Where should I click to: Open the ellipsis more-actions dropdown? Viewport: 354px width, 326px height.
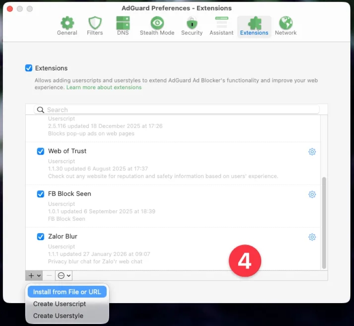tap(64, 275)
